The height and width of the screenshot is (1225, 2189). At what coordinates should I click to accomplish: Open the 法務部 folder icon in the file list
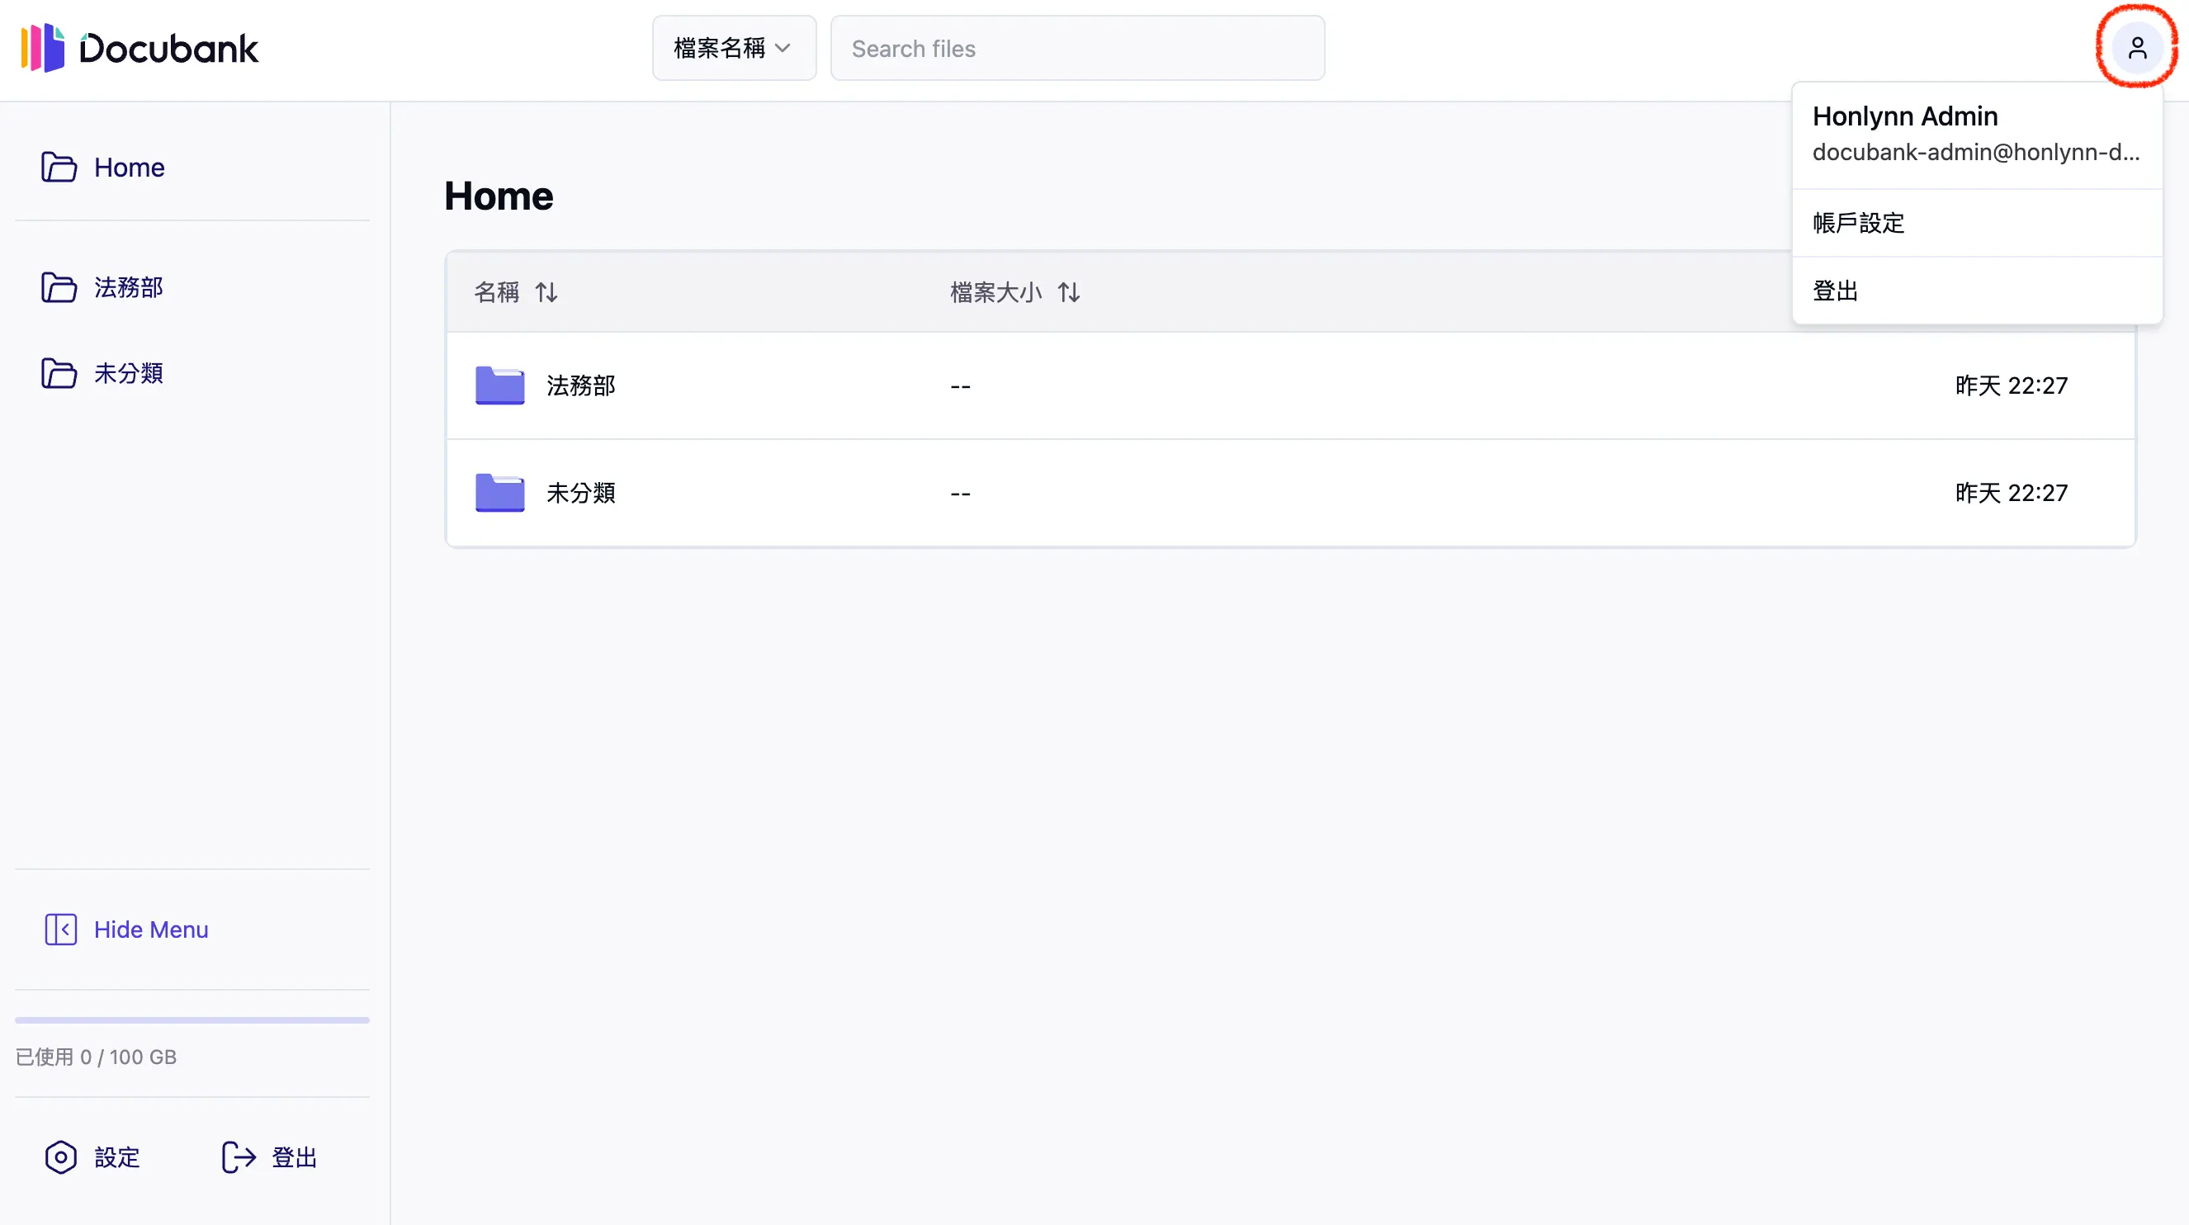pyautogui.click(x=499, y=385)
